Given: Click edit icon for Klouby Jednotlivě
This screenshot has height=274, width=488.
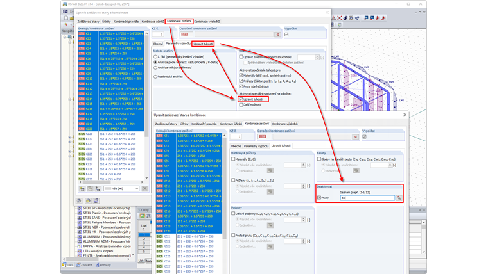Looking at the screenshot, I should coord(356,171).
